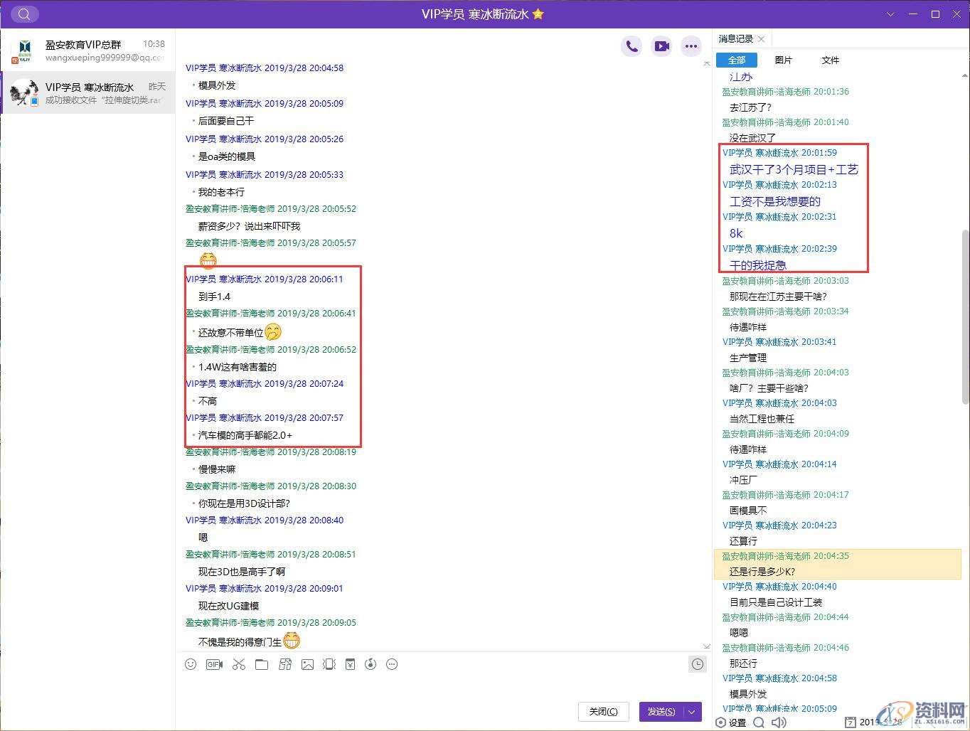This screenshot has width=970, height=731.
Task: Switch to the 文件 tab in message records
Action: click(830, 60)
